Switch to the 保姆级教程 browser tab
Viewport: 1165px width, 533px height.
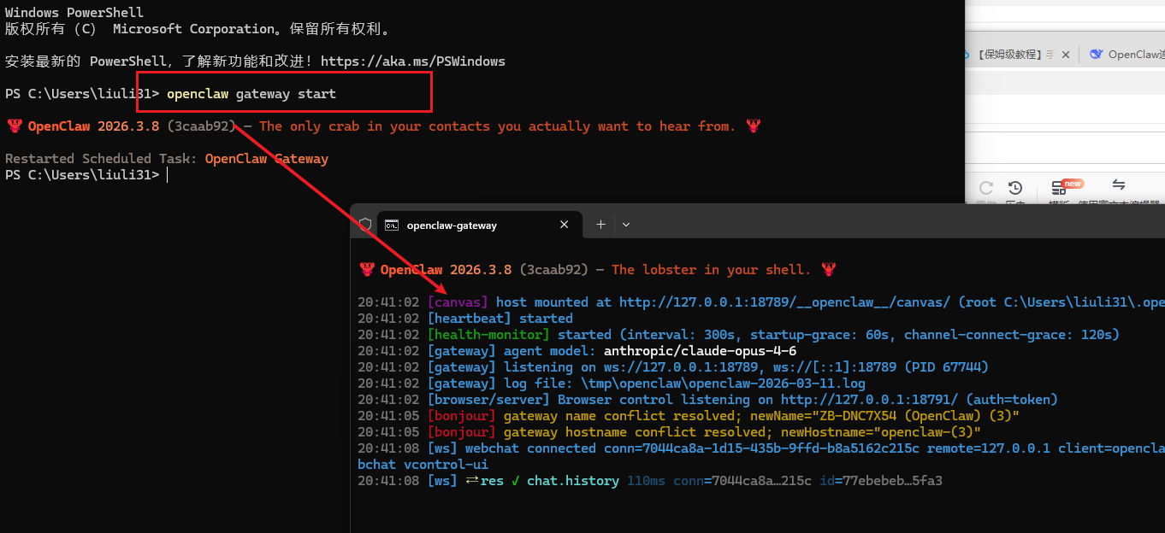point(1014,55)
